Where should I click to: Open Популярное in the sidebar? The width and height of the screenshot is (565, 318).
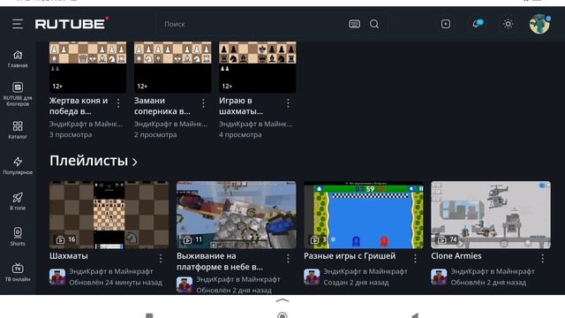coord(18,165)
